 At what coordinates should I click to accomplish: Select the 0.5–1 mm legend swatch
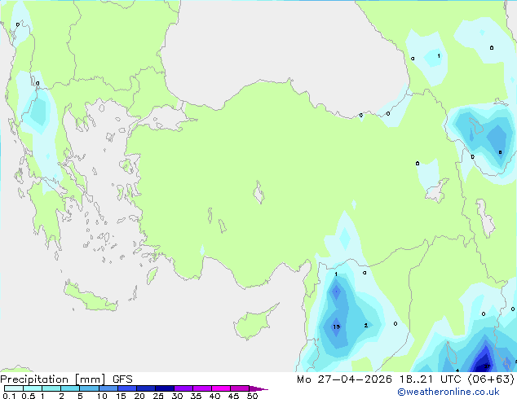pos(33,388)
